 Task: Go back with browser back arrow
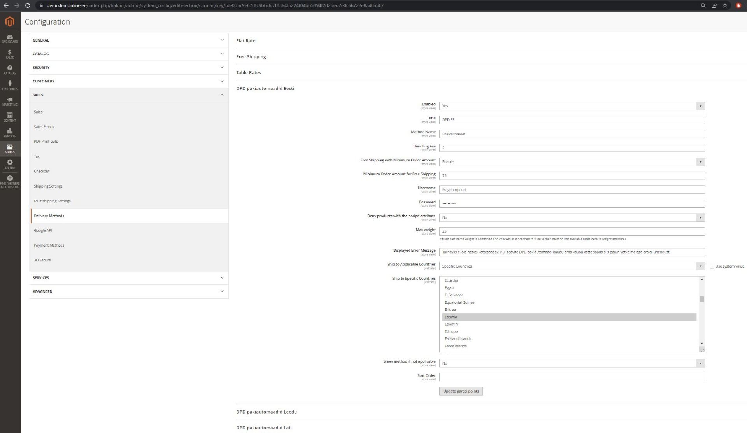tap(6, 5)
